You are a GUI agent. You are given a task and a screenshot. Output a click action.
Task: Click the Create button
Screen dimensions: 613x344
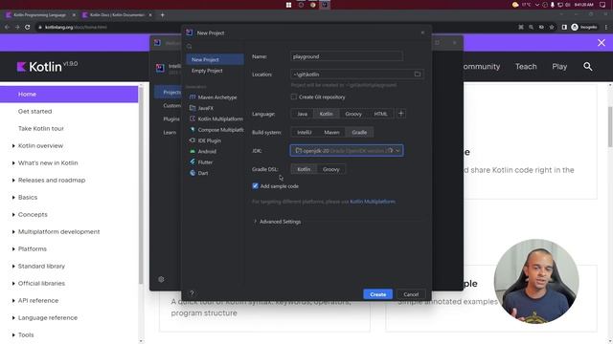377,294
